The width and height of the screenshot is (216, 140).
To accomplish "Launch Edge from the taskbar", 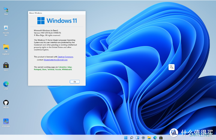I will point(155,138).
